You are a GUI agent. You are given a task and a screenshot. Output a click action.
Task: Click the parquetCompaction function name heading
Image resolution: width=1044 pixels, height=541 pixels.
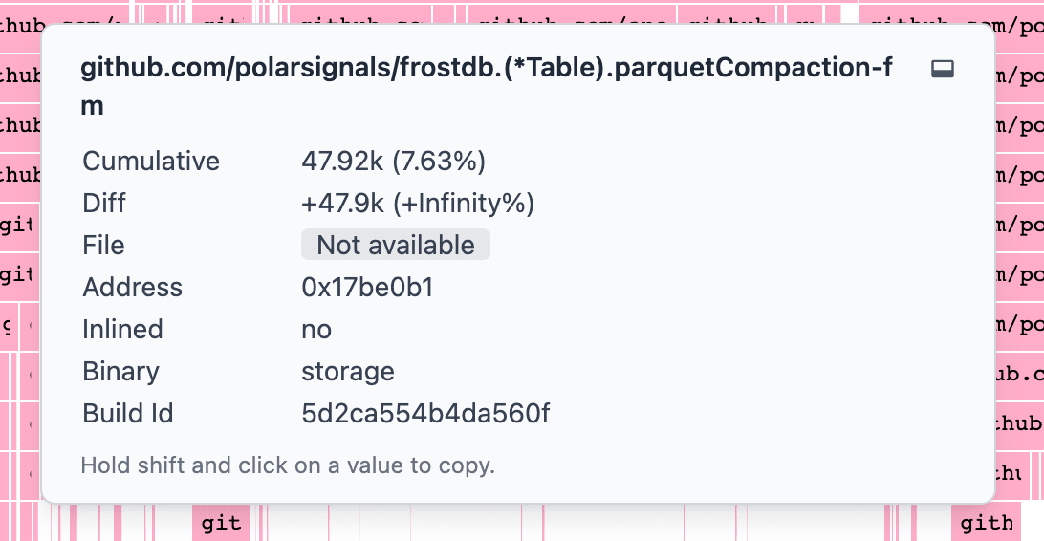487,68
